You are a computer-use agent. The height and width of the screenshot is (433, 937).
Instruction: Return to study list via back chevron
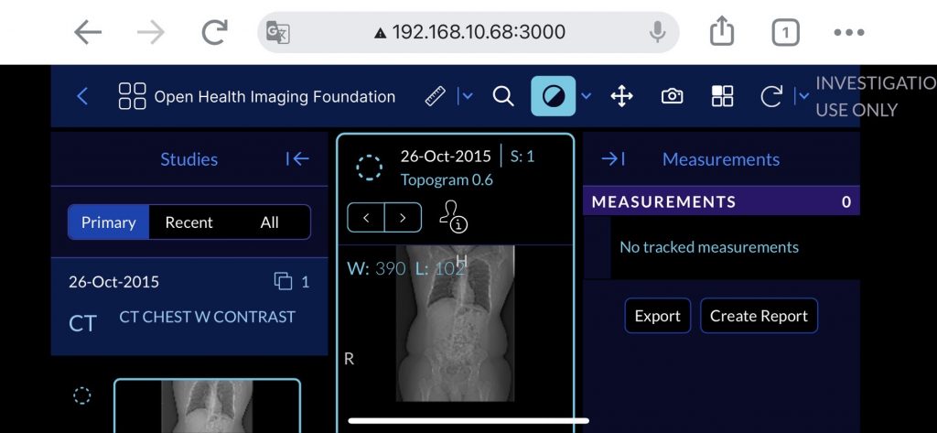pyautogui.click(x=83, y=96)
